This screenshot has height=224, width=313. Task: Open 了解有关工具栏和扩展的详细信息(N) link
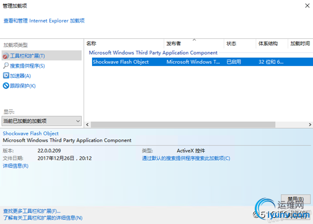[x=43, y=218]
